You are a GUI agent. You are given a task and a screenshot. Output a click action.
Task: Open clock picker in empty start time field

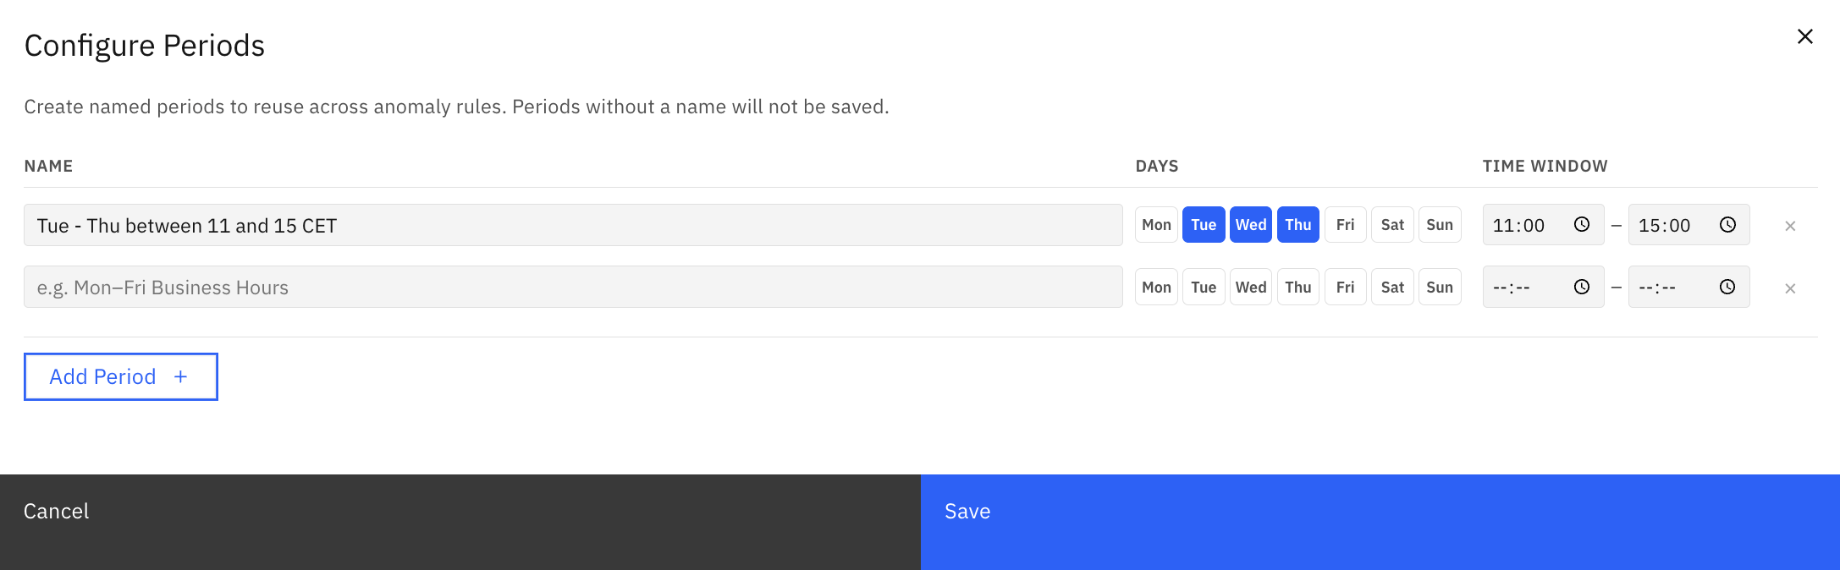[1581, 288]
